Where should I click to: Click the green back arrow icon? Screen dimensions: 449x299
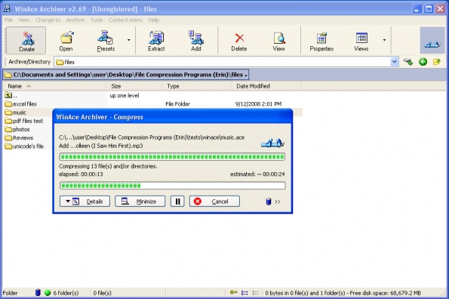pos(423,62)
